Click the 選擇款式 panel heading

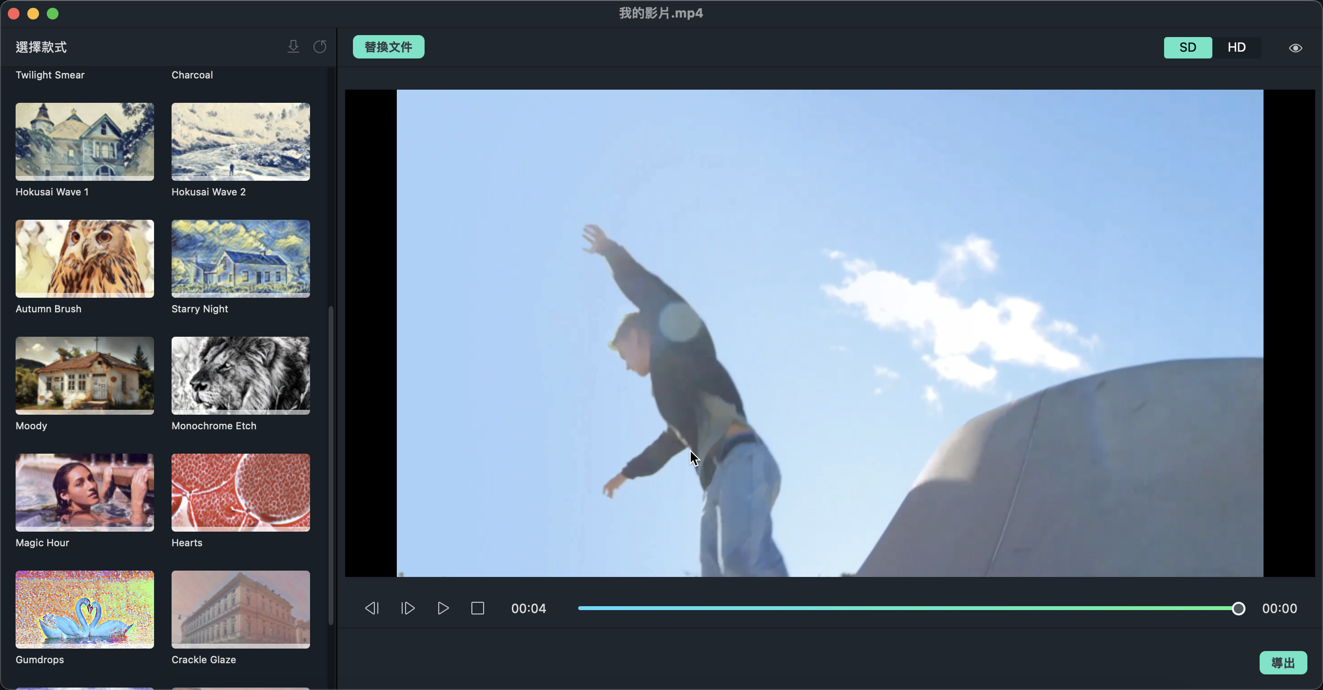click(x=41, y=47)
